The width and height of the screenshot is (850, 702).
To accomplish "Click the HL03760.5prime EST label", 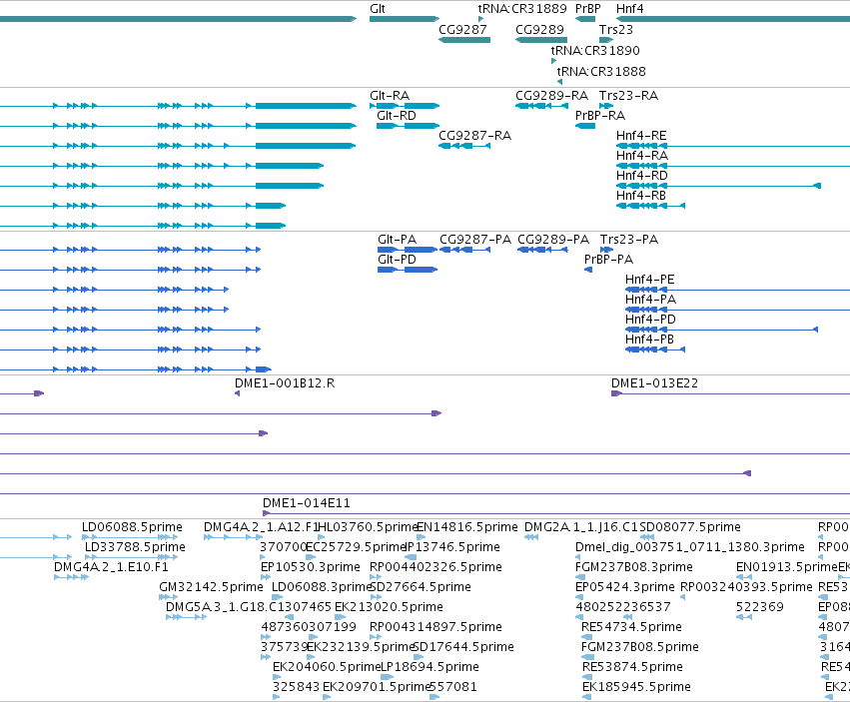I will 369,527.
